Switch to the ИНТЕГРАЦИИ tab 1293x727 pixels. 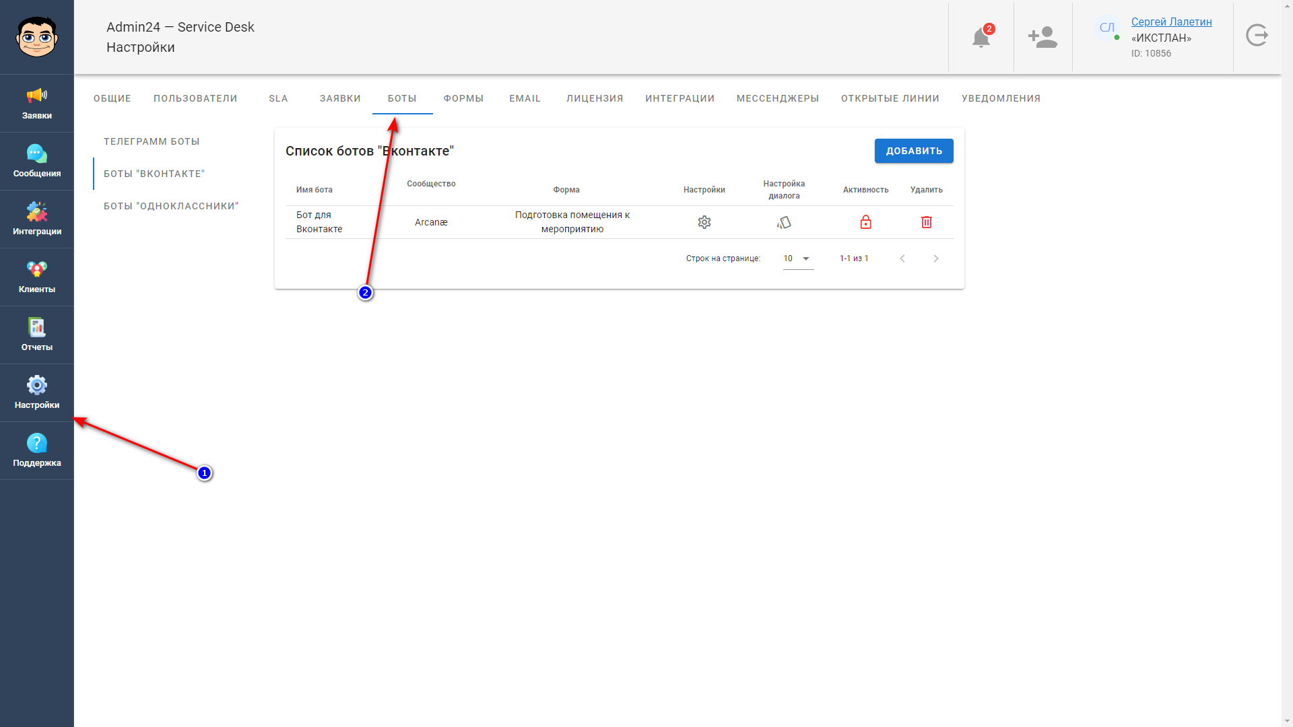click(680, 98)
